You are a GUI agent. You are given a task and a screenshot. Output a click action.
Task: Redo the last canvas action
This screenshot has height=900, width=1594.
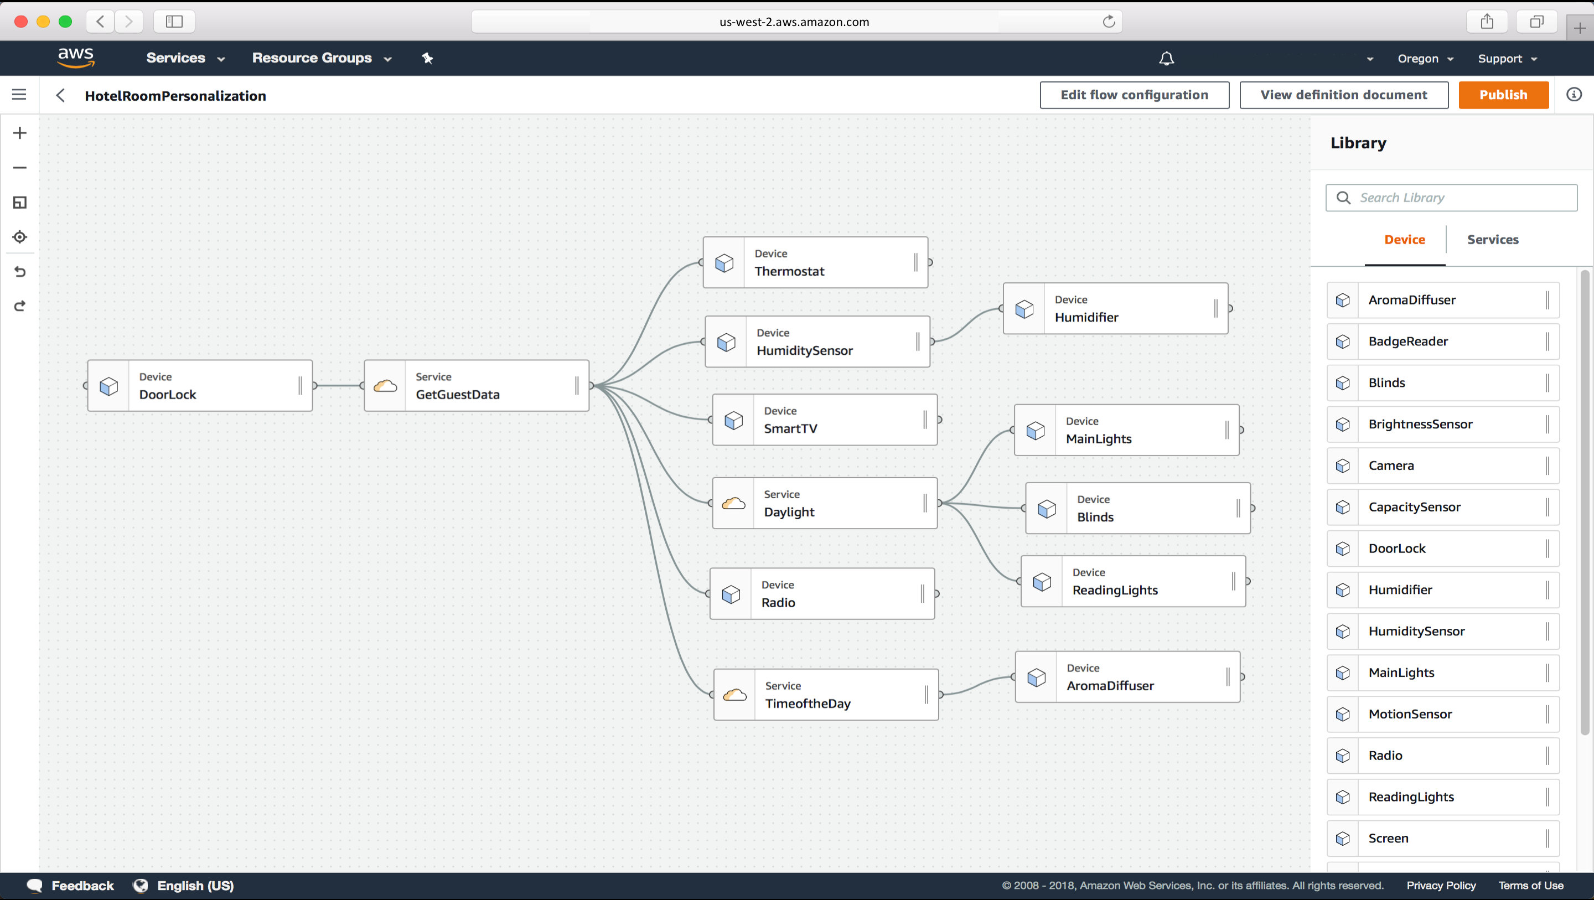click(20, 307)
